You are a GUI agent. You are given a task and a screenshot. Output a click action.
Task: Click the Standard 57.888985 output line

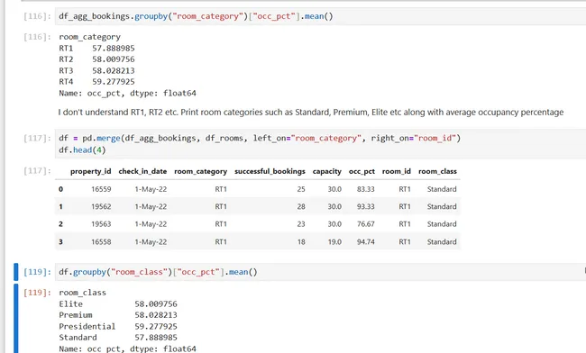(x=118, y=338)
